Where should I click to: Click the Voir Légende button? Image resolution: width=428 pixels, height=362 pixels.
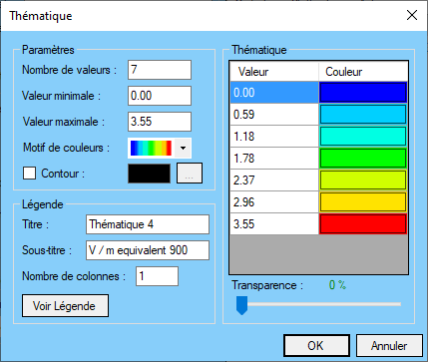click(x=65, y=306)
